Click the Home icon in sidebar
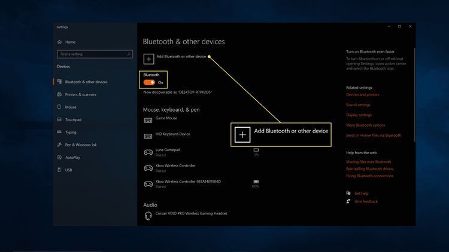Screen dimensions: 449x252 tap(59, 42)
